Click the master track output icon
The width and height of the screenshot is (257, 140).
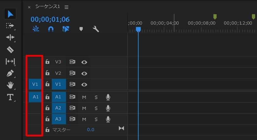[121, 128]
